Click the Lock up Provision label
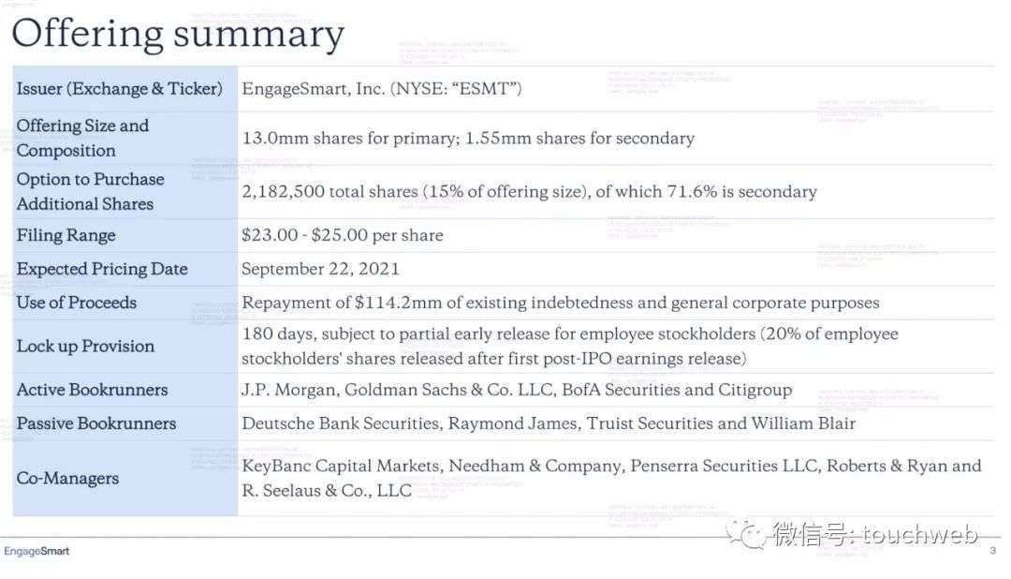Image resolution: width=1011 pixels, height=579 pixels. tap(85, 346)
